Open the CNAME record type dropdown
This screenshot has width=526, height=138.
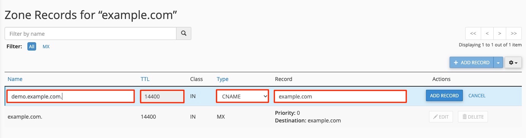coord(243,96)
